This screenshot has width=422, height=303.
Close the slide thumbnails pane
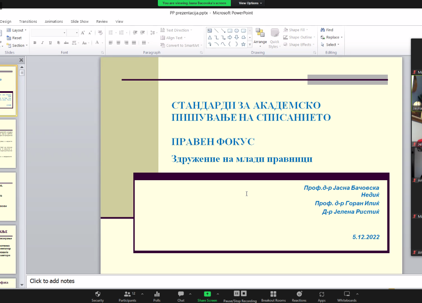tap(22, 60)
